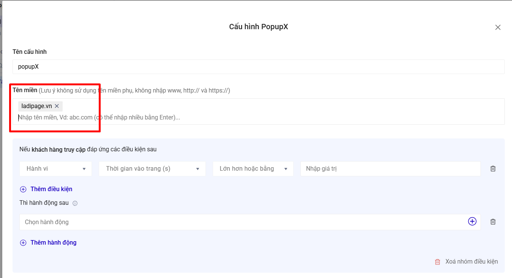Open the Chọn hành động selection field
The image size is (512, 278).
(243, 222)
